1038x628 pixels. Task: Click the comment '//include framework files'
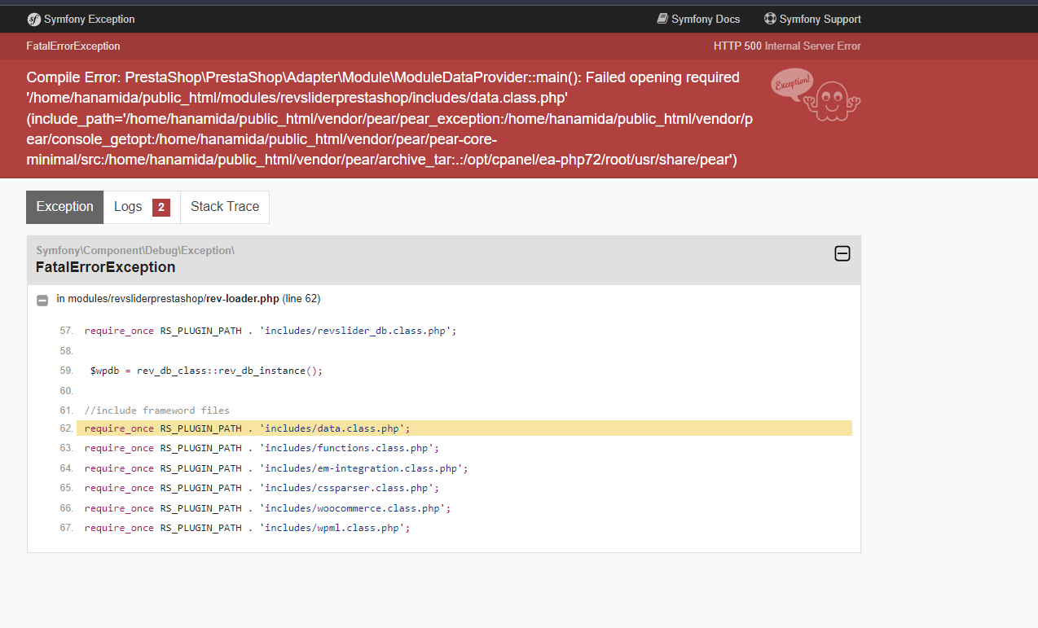coord(157,411)
